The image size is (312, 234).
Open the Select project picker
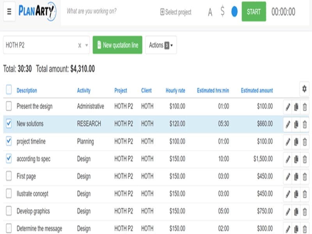tap(176, 12)
